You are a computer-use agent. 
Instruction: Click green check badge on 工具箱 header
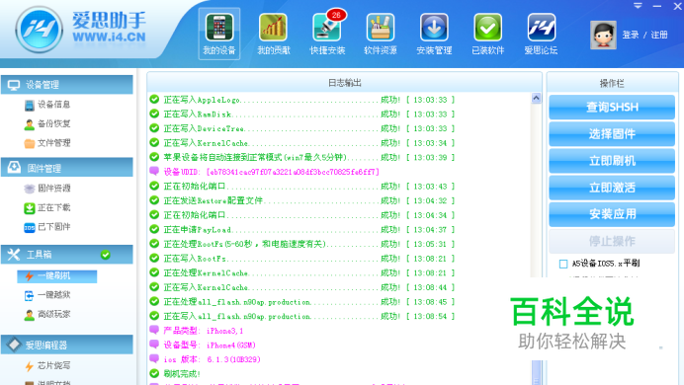pyautogui.click(x=106, y=255)
